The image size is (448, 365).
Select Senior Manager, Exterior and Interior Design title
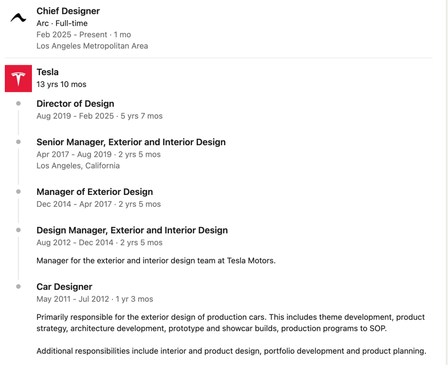[131, 142]
